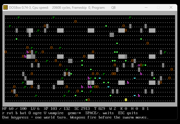Click the first bat in the bbr00 cluster
Screen dimensions: 180x124
pos(88,87)
